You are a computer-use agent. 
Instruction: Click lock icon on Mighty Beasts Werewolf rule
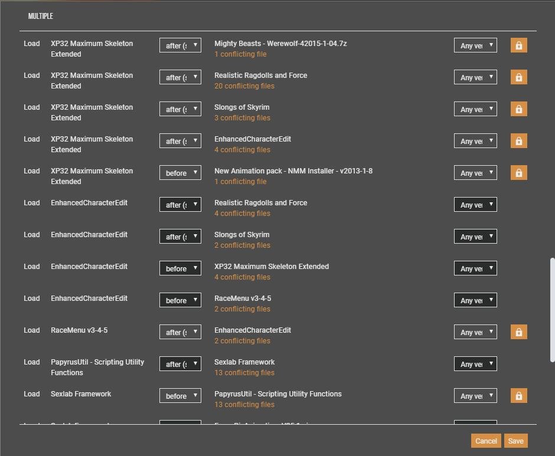[x=518, y=45]
